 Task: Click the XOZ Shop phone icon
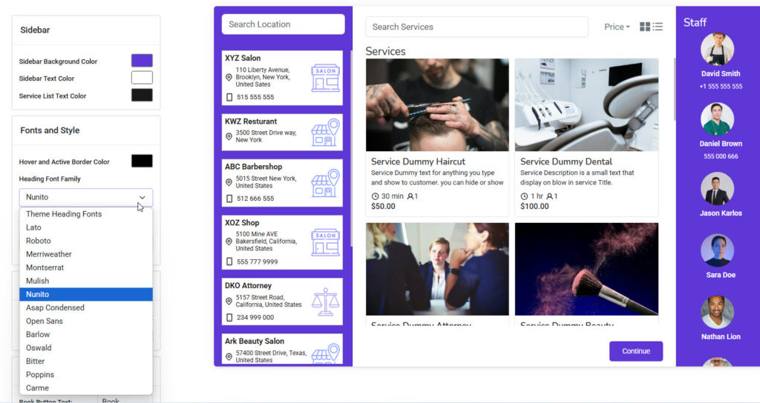[229, 262]
